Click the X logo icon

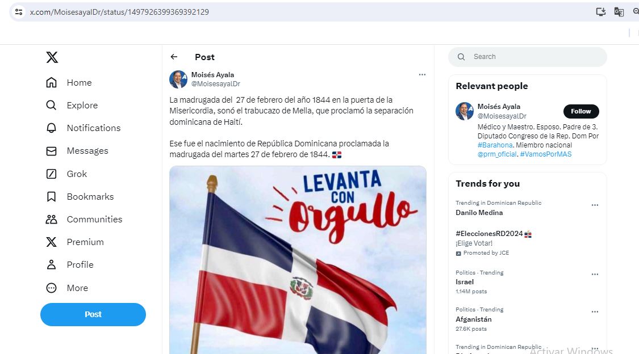pyautogui.click(x=52, y=57)
